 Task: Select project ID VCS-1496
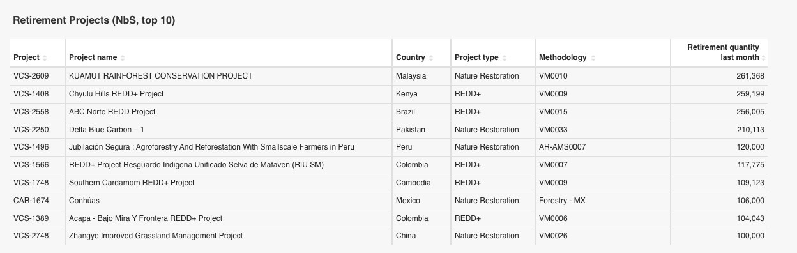[x=31, y=147]
